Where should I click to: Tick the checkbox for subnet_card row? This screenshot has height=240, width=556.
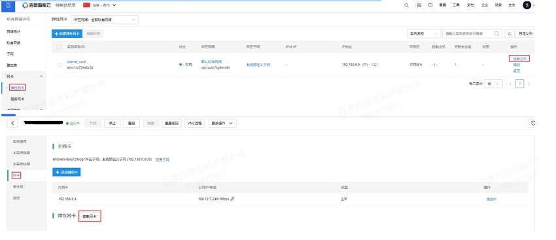point(60,65)
